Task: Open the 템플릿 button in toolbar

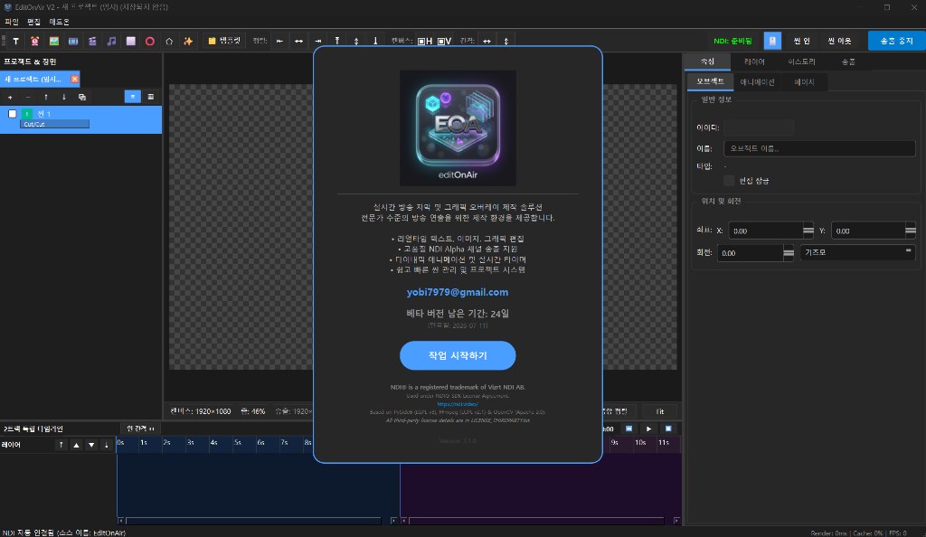Action: (x=224, y=41)
